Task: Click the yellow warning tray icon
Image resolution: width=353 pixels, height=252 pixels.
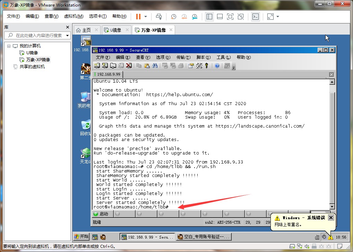Action: tap(330, 237)
